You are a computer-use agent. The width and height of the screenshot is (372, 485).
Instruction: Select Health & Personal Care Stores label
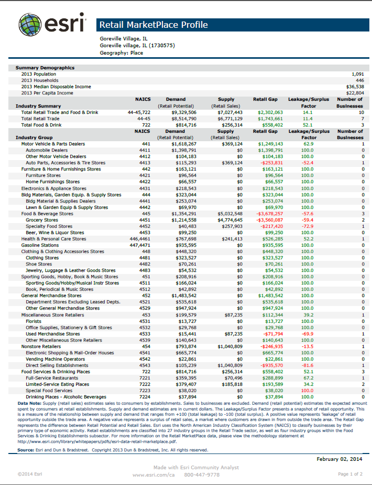(54, 239)
